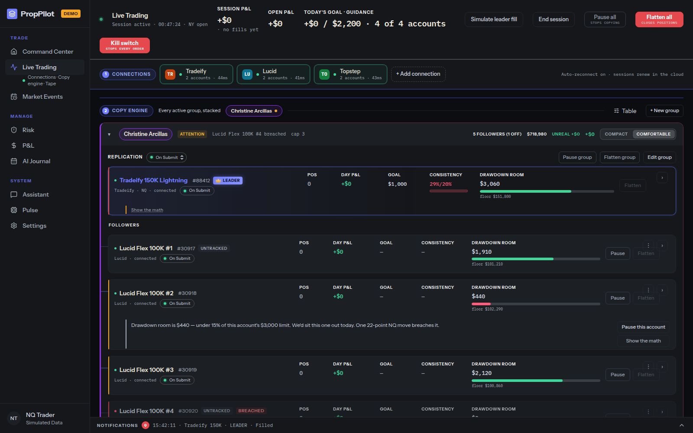The image size is (693, 433).
Task: Toggle On Submit pill for Lucid Flex #3
Action: (177, 380)
